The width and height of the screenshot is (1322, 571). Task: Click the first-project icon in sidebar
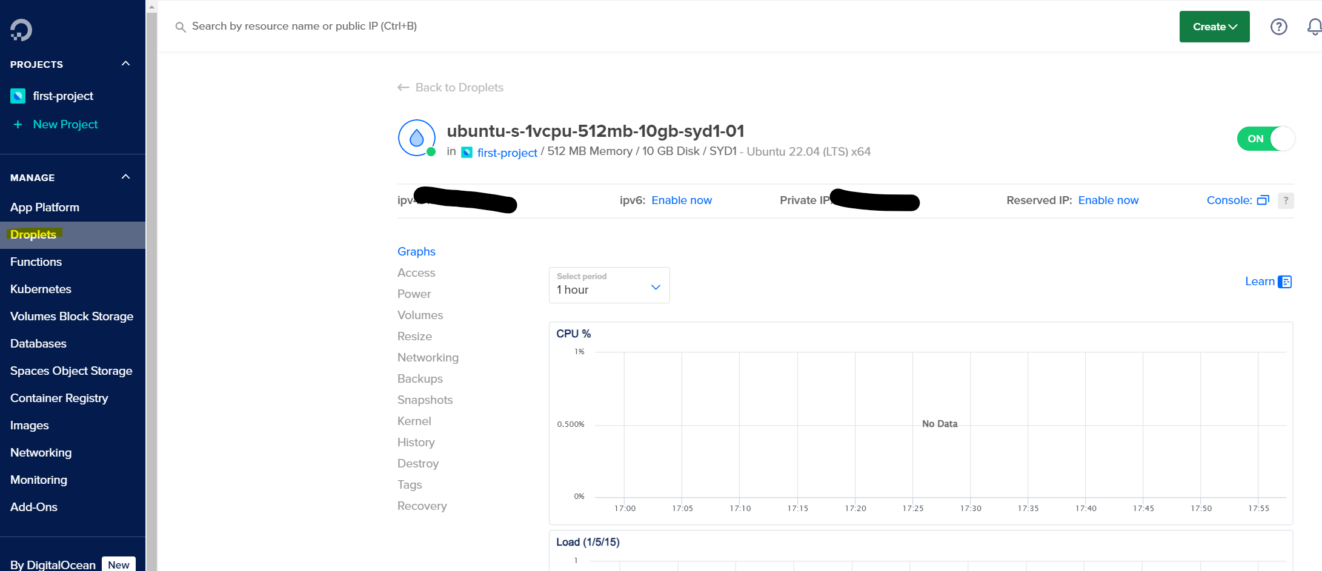click(18, 96)
